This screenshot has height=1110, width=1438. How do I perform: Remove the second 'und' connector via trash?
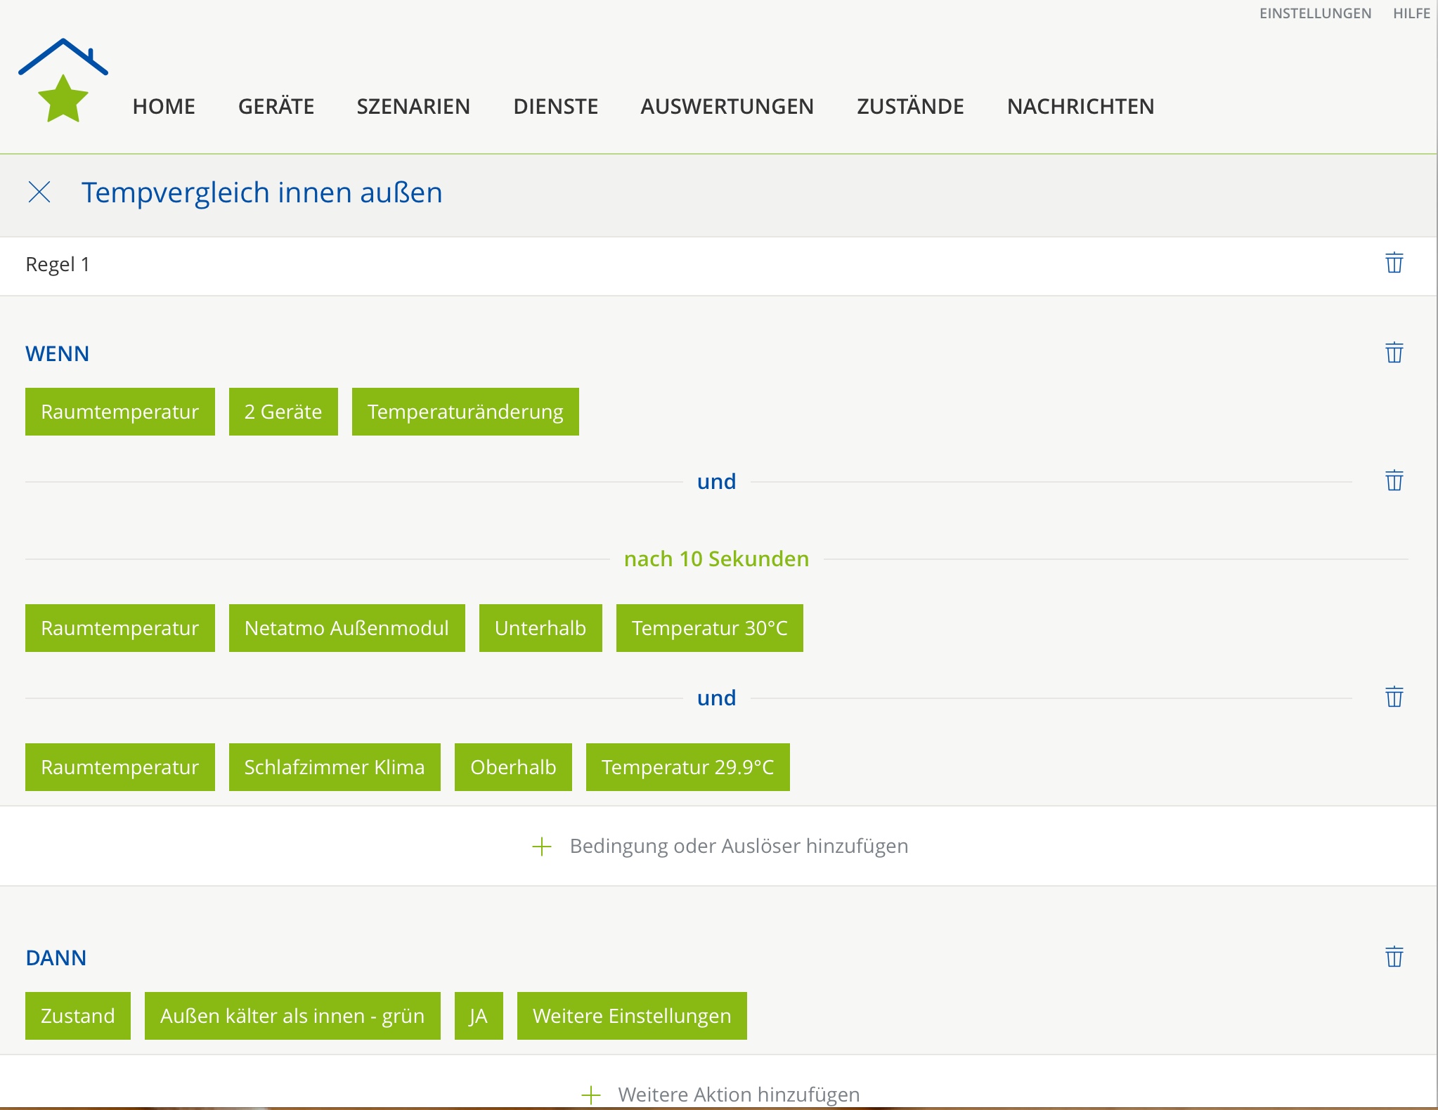(x=1394, y=698)
